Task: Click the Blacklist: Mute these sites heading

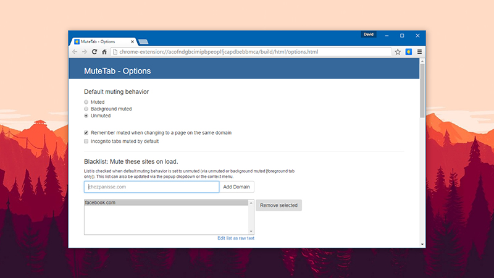Action: pyautogui.click(x=131, y=161)
